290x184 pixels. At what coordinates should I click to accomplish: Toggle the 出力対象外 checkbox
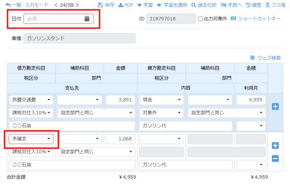coord(200,19)
